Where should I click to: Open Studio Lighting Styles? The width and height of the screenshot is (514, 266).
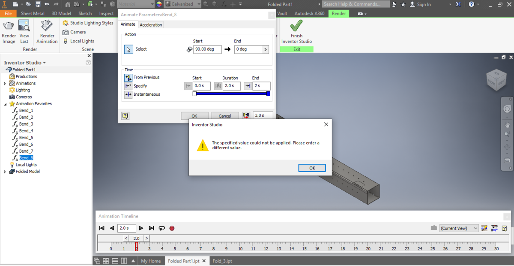click(88, 23)
